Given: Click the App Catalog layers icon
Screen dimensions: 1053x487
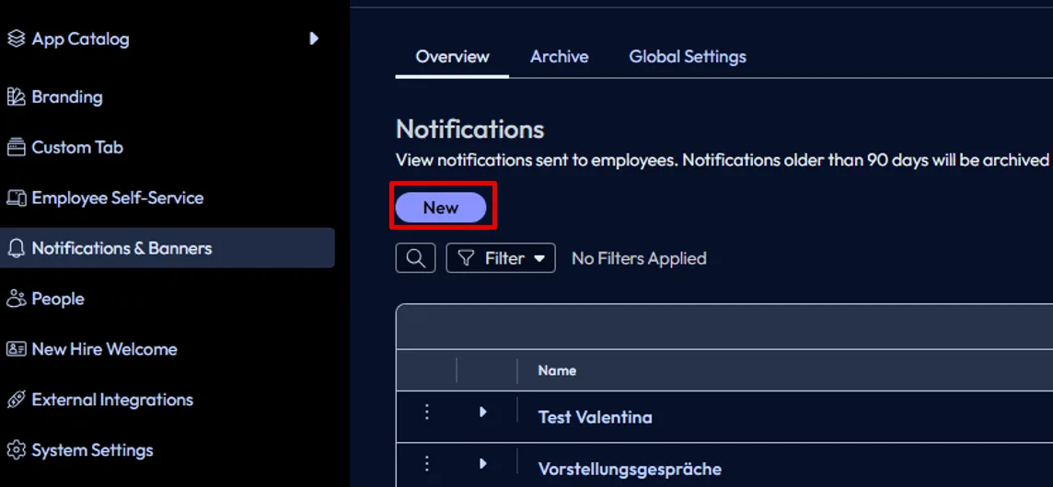Looking at the screenshot, I should [x=17, y=39].
